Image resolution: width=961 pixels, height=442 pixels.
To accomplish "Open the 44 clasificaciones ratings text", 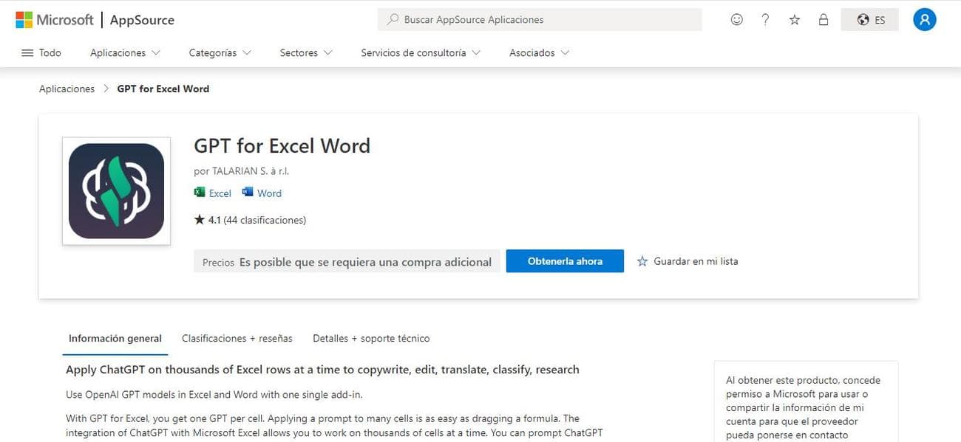I will 265,220.
